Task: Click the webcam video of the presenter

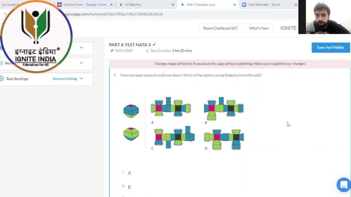Action: click(325, 17)
